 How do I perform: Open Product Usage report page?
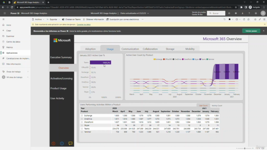tap(58, 88)
